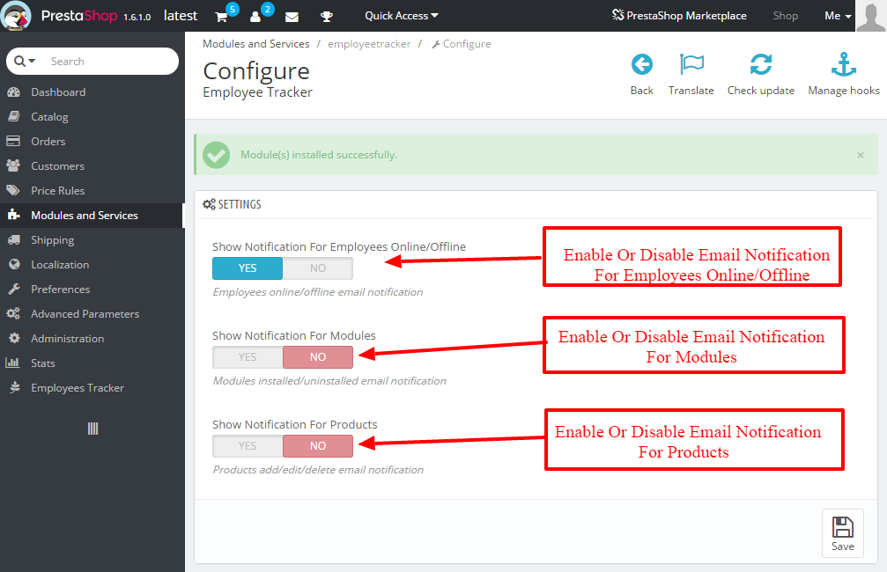Open Employees Tracker from the sidebar
This screenshot has width=887, height=572.
pyautogui.click(x=78, y=388)
